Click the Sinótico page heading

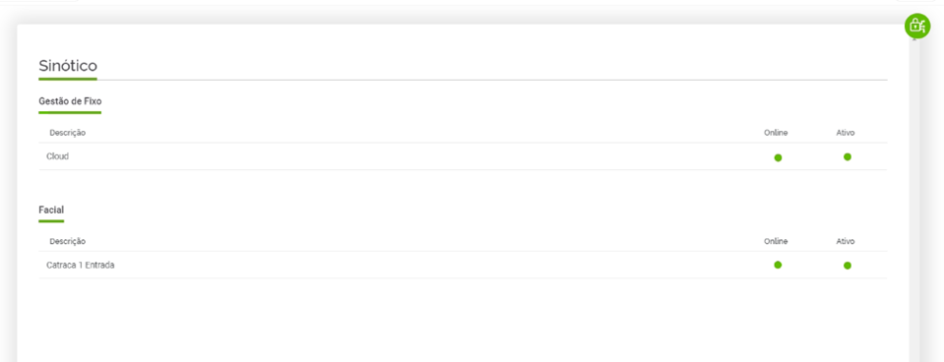(x=67, y=65)
